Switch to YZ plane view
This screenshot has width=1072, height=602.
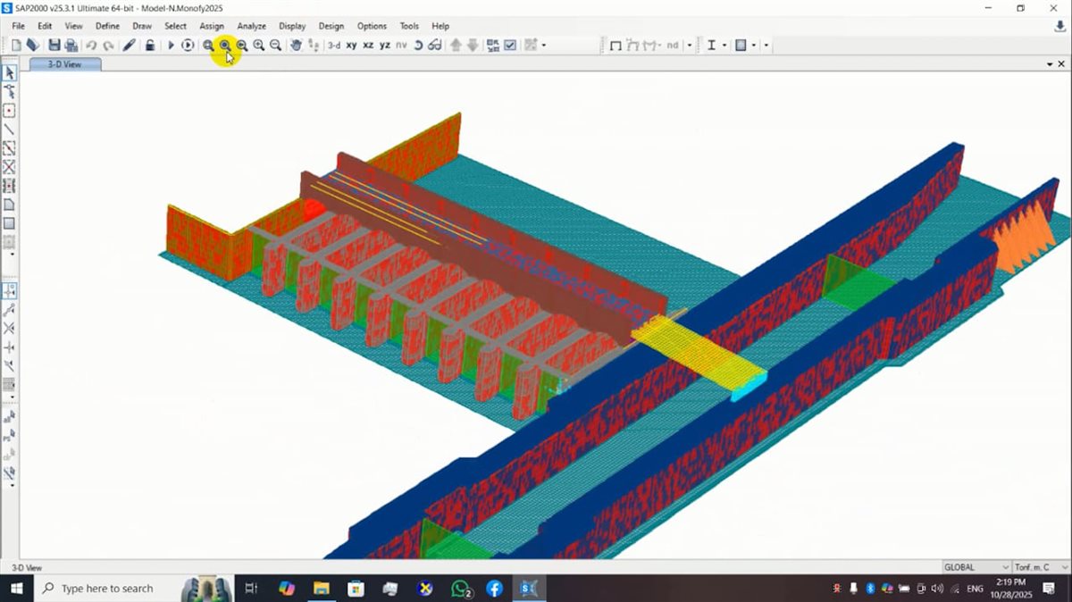(384, 45)
